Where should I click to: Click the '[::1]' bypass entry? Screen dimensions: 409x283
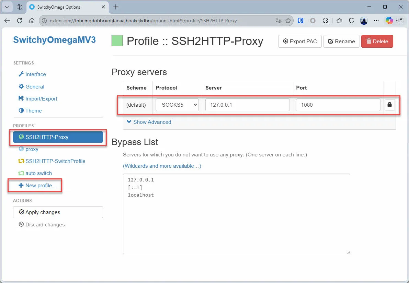[x=135, y=187]
